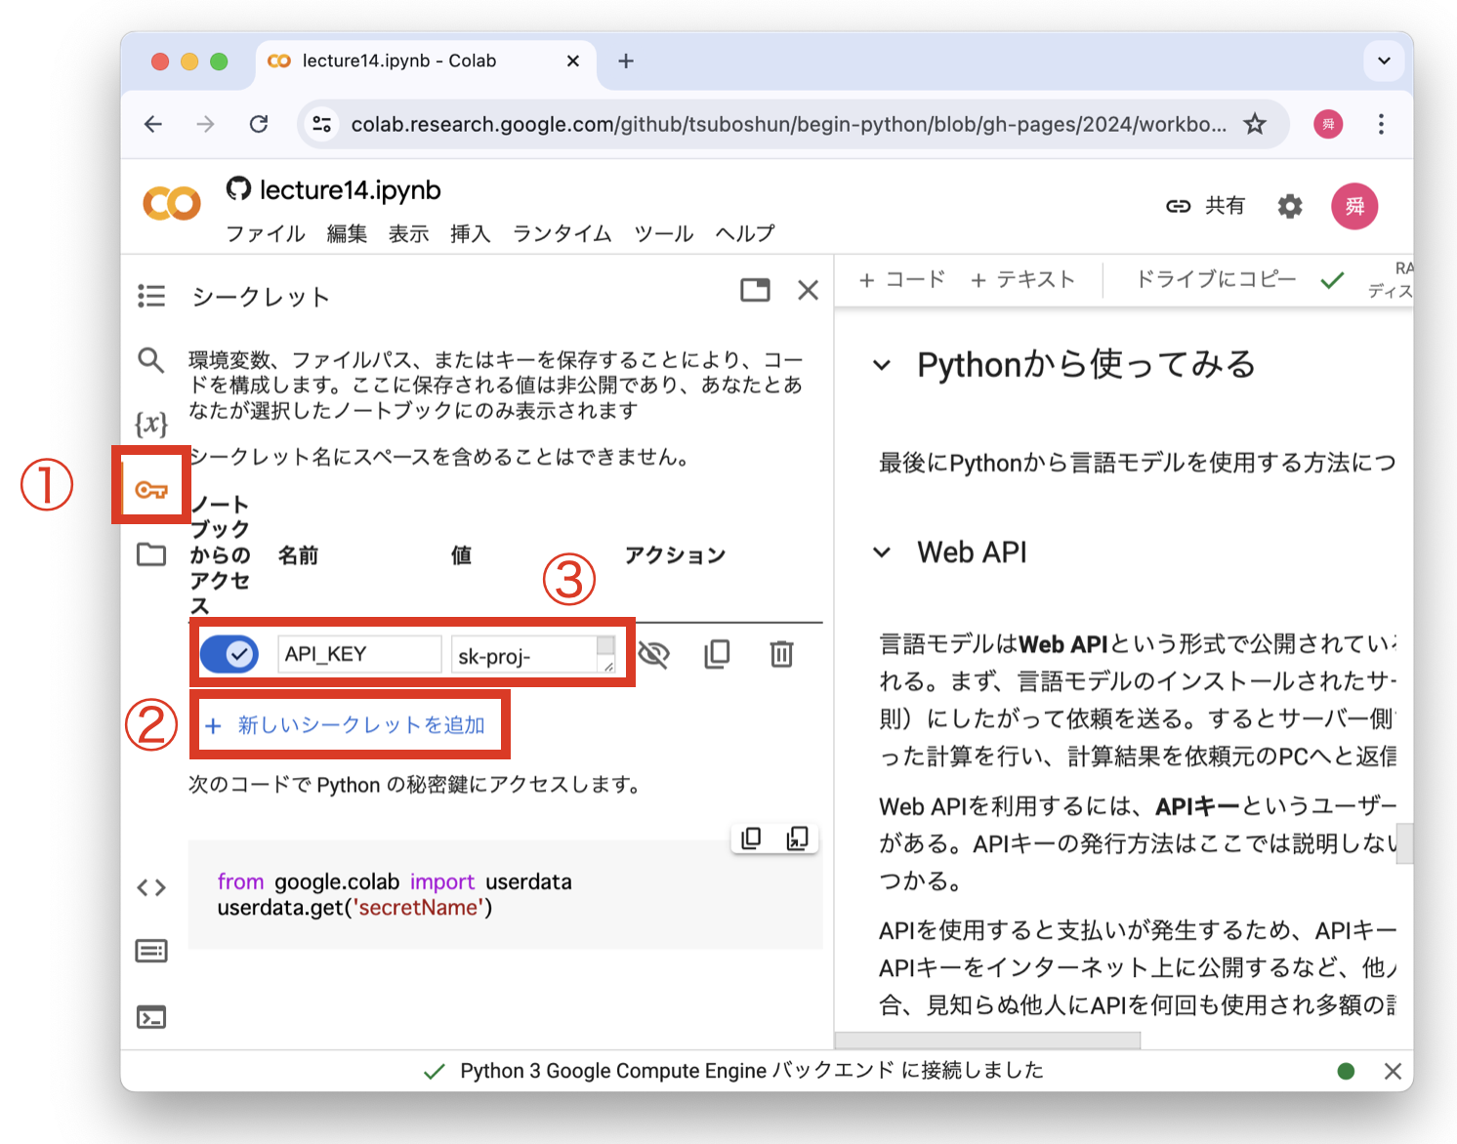Open the table of contents sidebar icon
Screen dimensions: 1457x1144
(151, 296)
